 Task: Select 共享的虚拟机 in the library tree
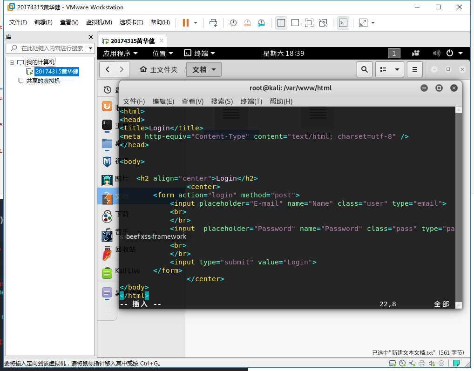43,81
